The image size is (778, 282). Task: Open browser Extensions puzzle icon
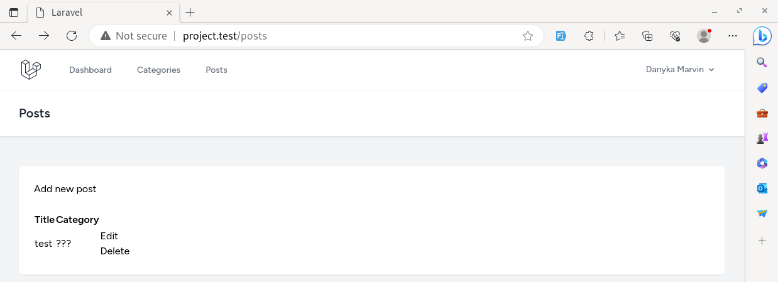pyautogui.click(x=589, y=36)
